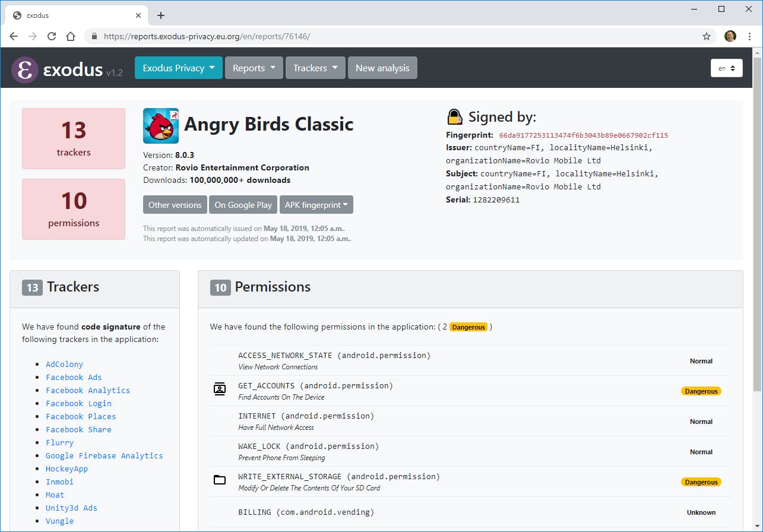763x532 pixels.
Task: Expand the Reports menu
Action: [254, 68]
